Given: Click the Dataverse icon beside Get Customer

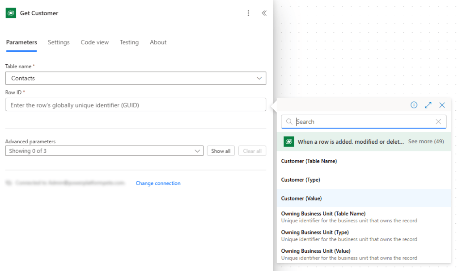Looking at the screenshot, I should coord(11,13).
